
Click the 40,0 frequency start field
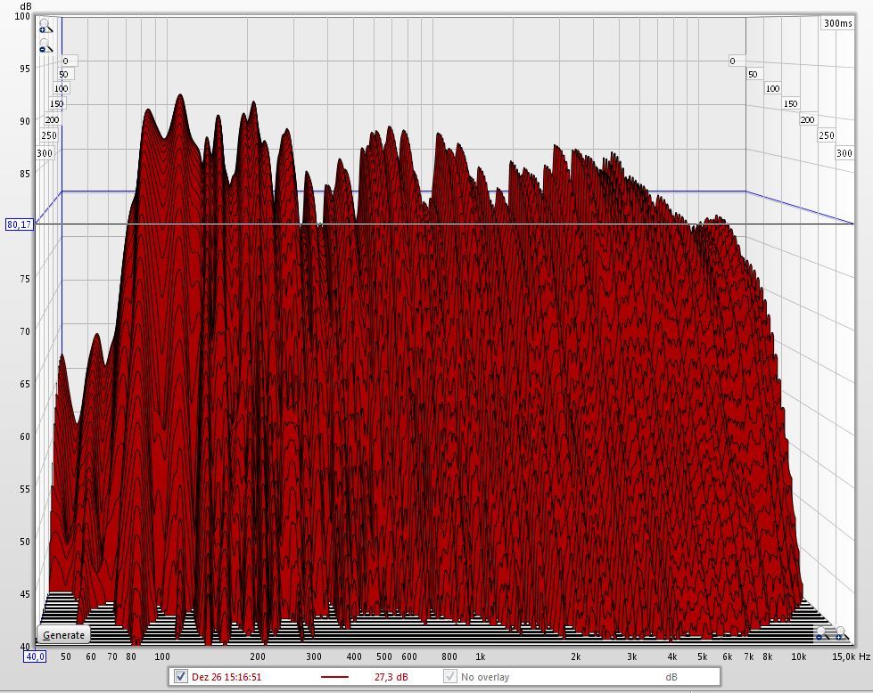[35, 656]
